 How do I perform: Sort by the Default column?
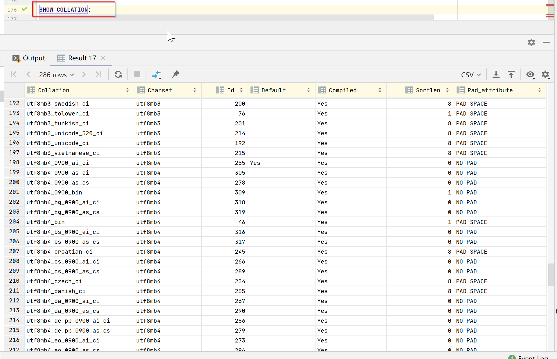coord(281,90)
